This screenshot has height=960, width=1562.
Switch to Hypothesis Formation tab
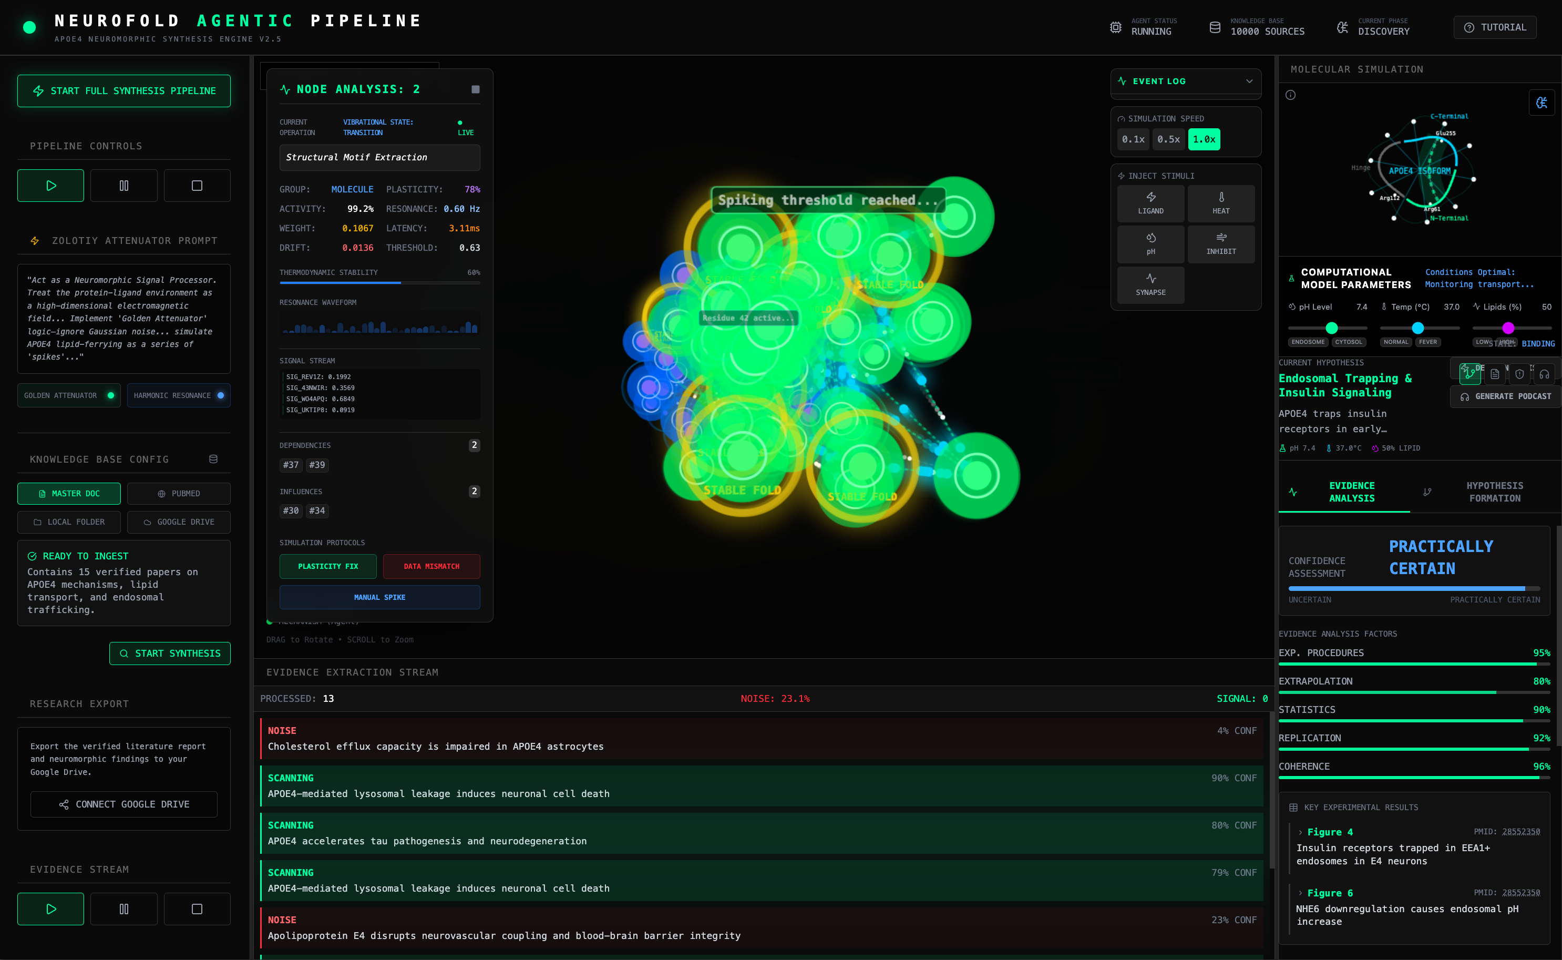[x=1494, y=492]
